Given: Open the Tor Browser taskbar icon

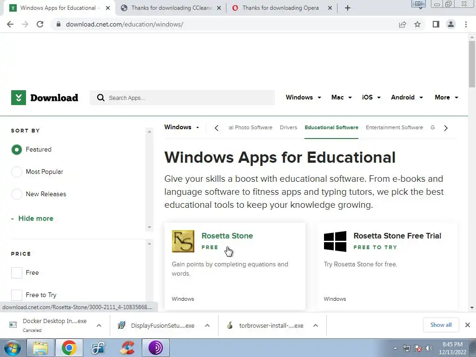Looking at the screenshot, I should point(155,348).
